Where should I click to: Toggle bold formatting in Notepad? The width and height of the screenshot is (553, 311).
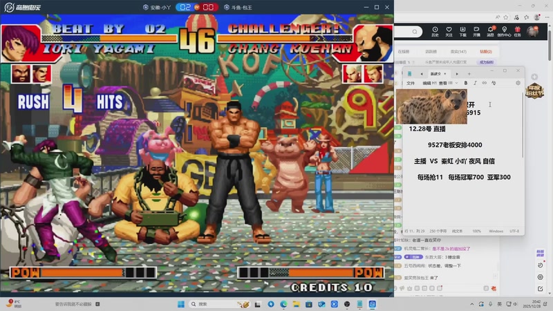[x=465, y=83]
